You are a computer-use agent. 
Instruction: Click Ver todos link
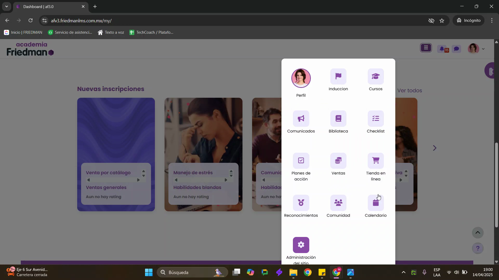[x=410, y=90]
